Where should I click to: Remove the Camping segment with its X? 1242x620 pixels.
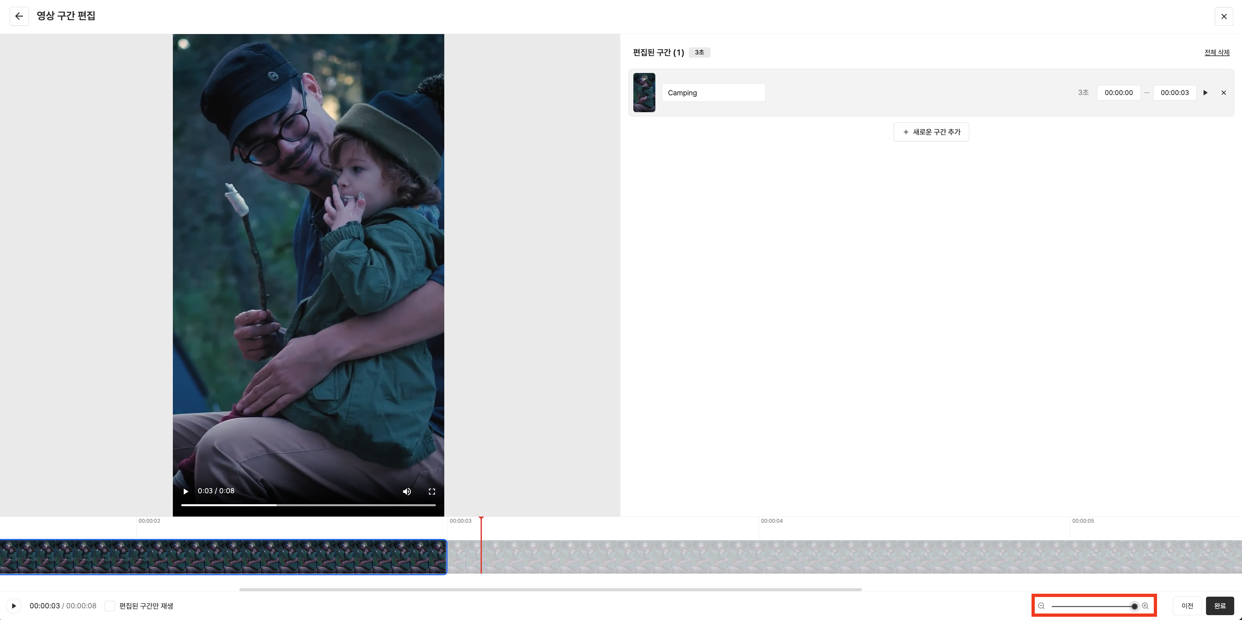1224,92
